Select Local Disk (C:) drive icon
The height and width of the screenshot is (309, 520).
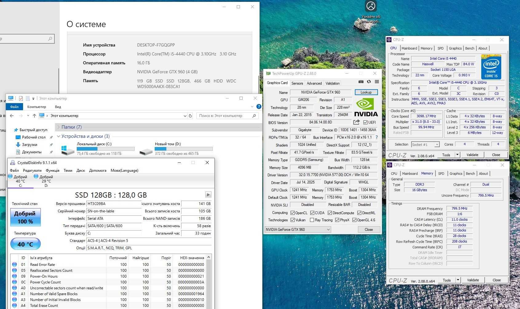coord(68,150)
